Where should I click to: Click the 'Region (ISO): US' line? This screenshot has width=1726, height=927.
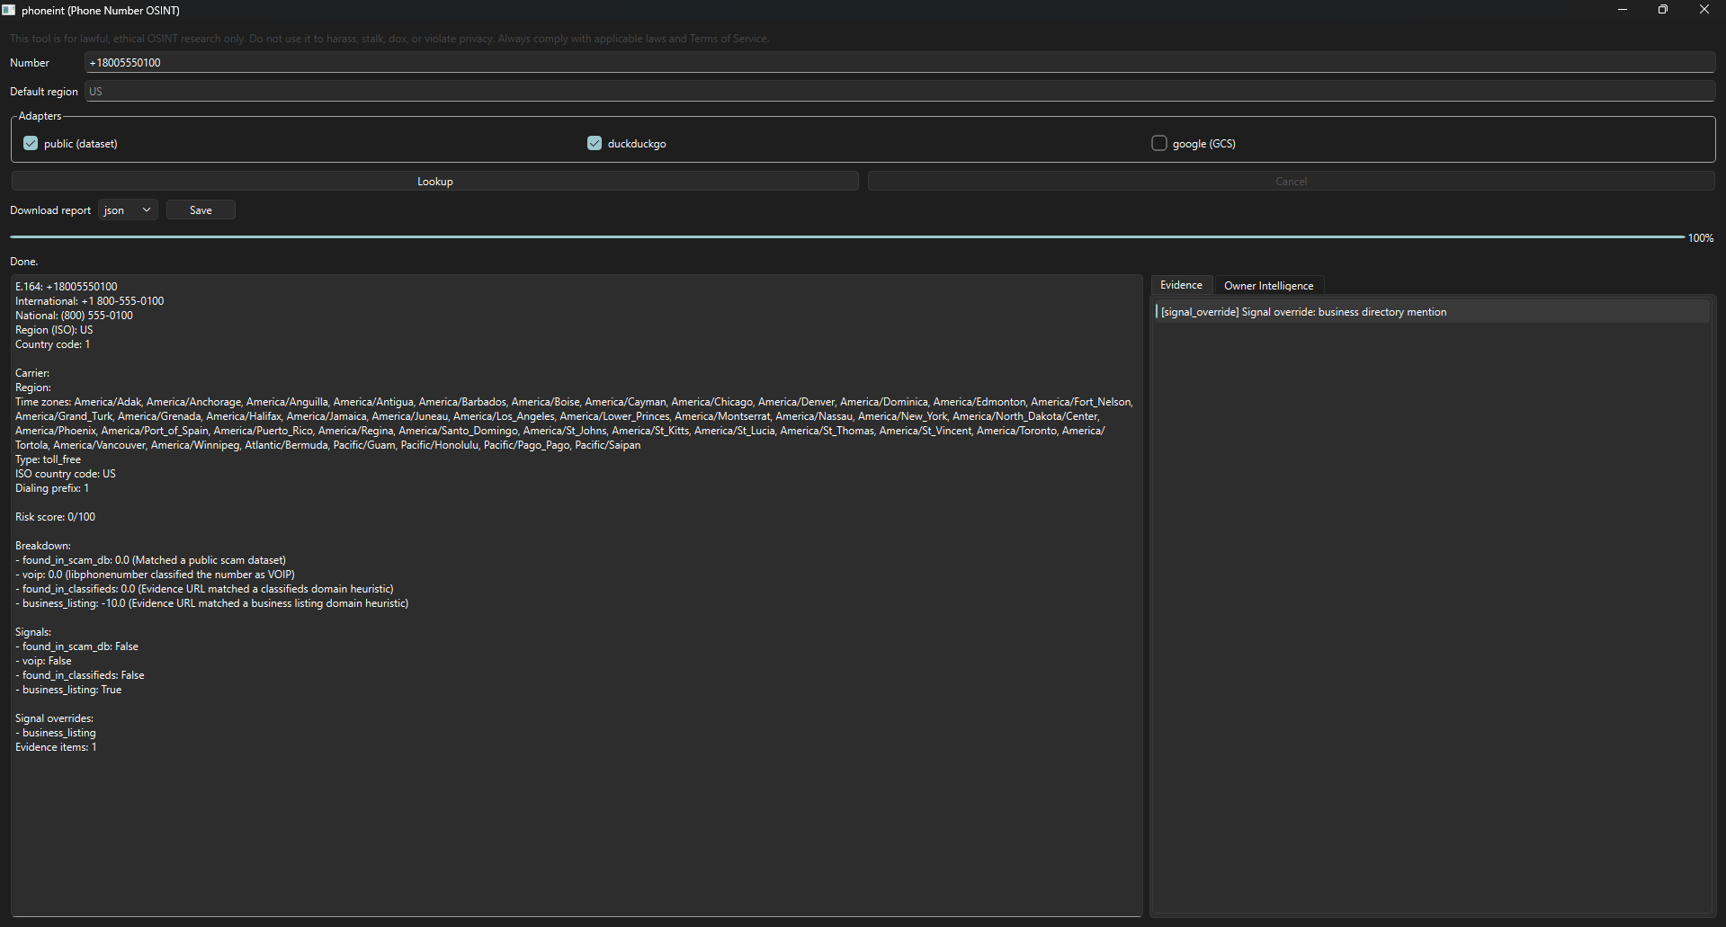(x=54, y=330)
